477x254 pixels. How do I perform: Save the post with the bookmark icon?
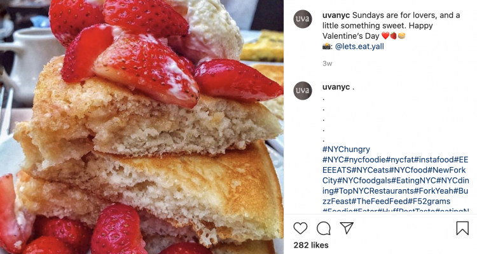click(462, 228)
